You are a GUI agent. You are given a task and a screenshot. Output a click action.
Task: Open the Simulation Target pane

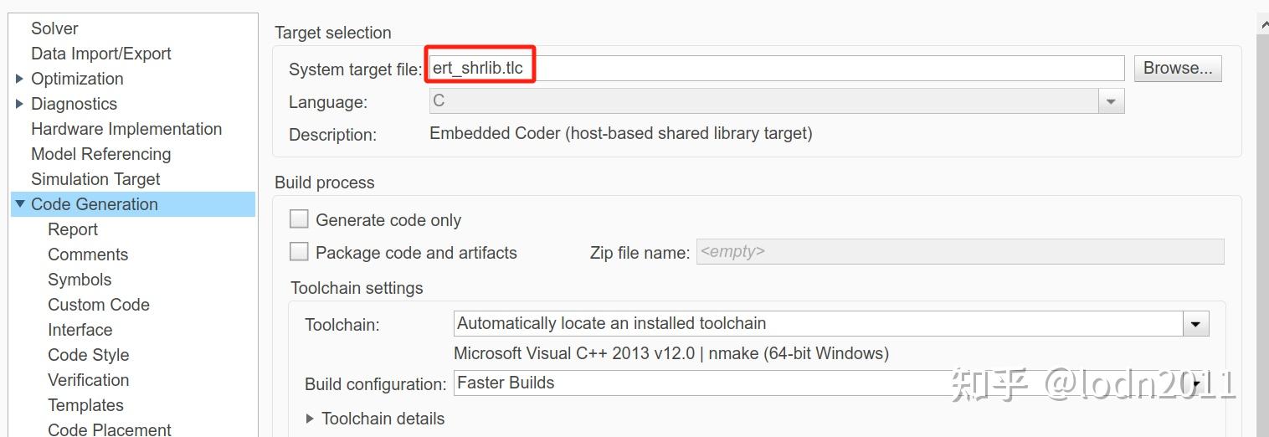[95, 179]
